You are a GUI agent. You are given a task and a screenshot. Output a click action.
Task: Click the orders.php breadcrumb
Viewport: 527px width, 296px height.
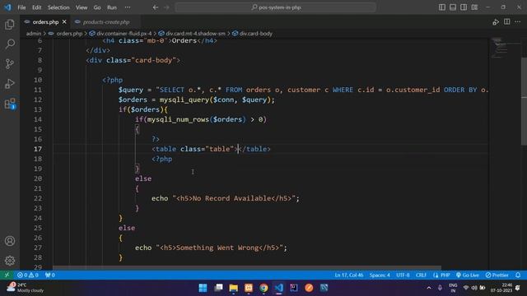(69, 34)
